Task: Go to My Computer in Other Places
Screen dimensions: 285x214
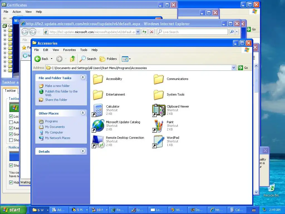Action: tap(54, 132)
